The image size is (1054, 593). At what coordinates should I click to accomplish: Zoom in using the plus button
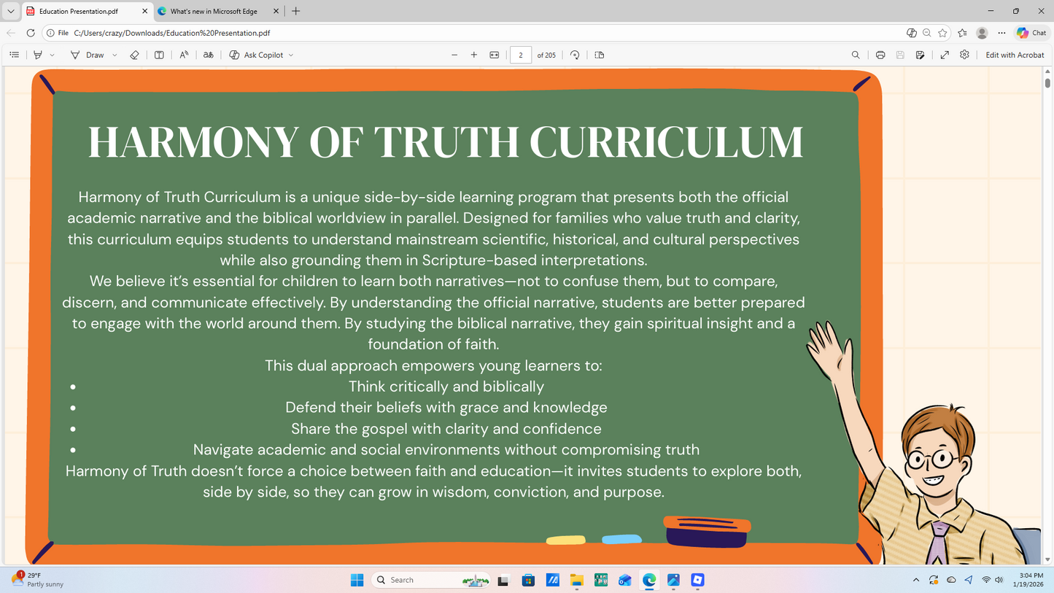pos(474,55)
